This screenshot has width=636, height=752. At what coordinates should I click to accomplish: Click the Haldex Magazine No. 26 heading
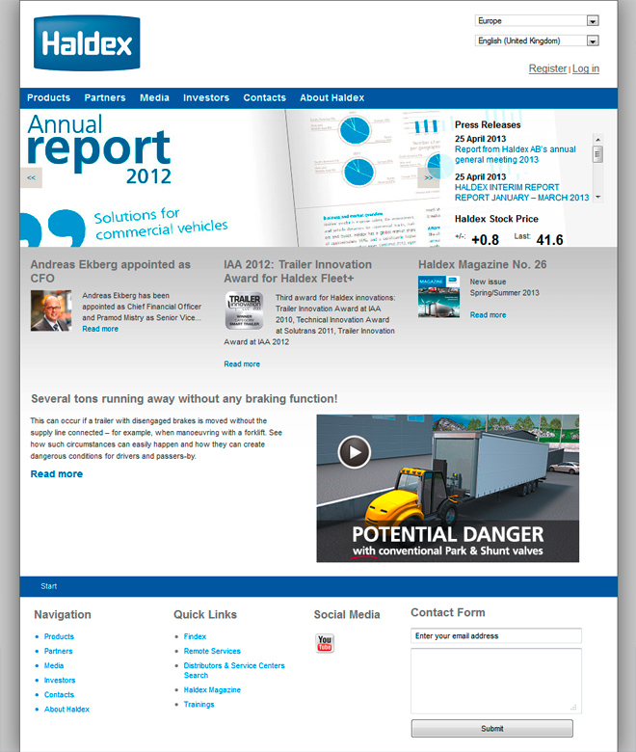point(482,265)
